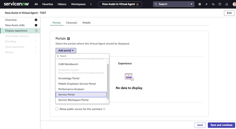This screenshot has height=129, width=236.
Task: Open the All menu
Action: pos(36,4)
